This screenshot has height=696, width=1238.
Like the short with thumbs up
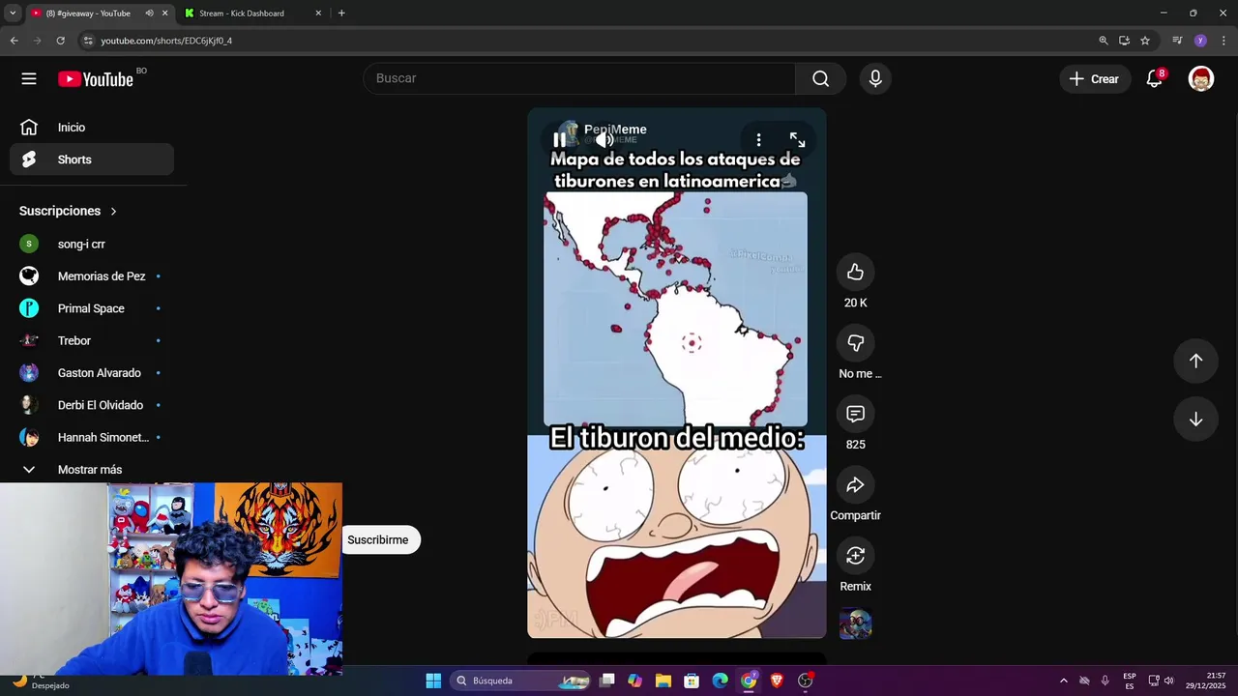pyautogui.click(x=855, y=273)
